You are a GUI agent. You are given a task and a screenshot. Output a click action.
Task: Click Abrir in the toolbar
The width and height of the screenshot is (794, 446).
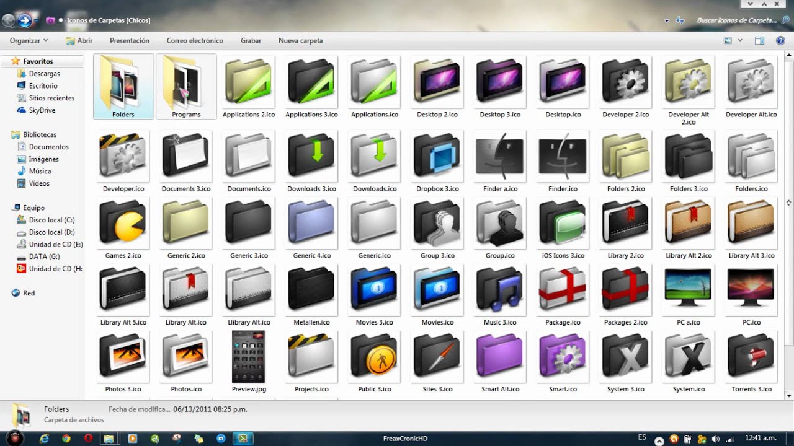coord(79,40)
